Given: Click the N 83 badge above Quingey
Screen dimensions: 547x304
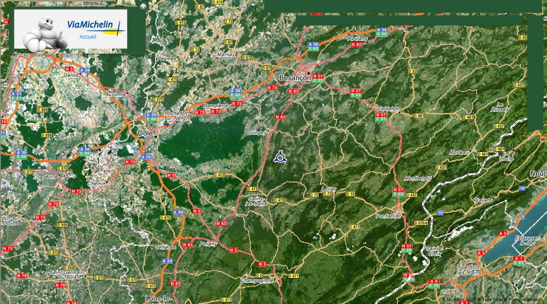Looking at the screenshot, I should (x=280, y=117).
